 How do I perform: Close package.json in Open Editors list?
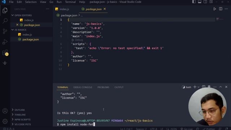(17, 25)
